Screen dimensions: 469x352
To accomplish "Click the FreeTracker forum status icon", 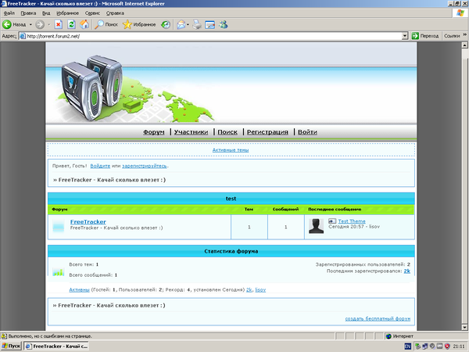I will (59, 226).
